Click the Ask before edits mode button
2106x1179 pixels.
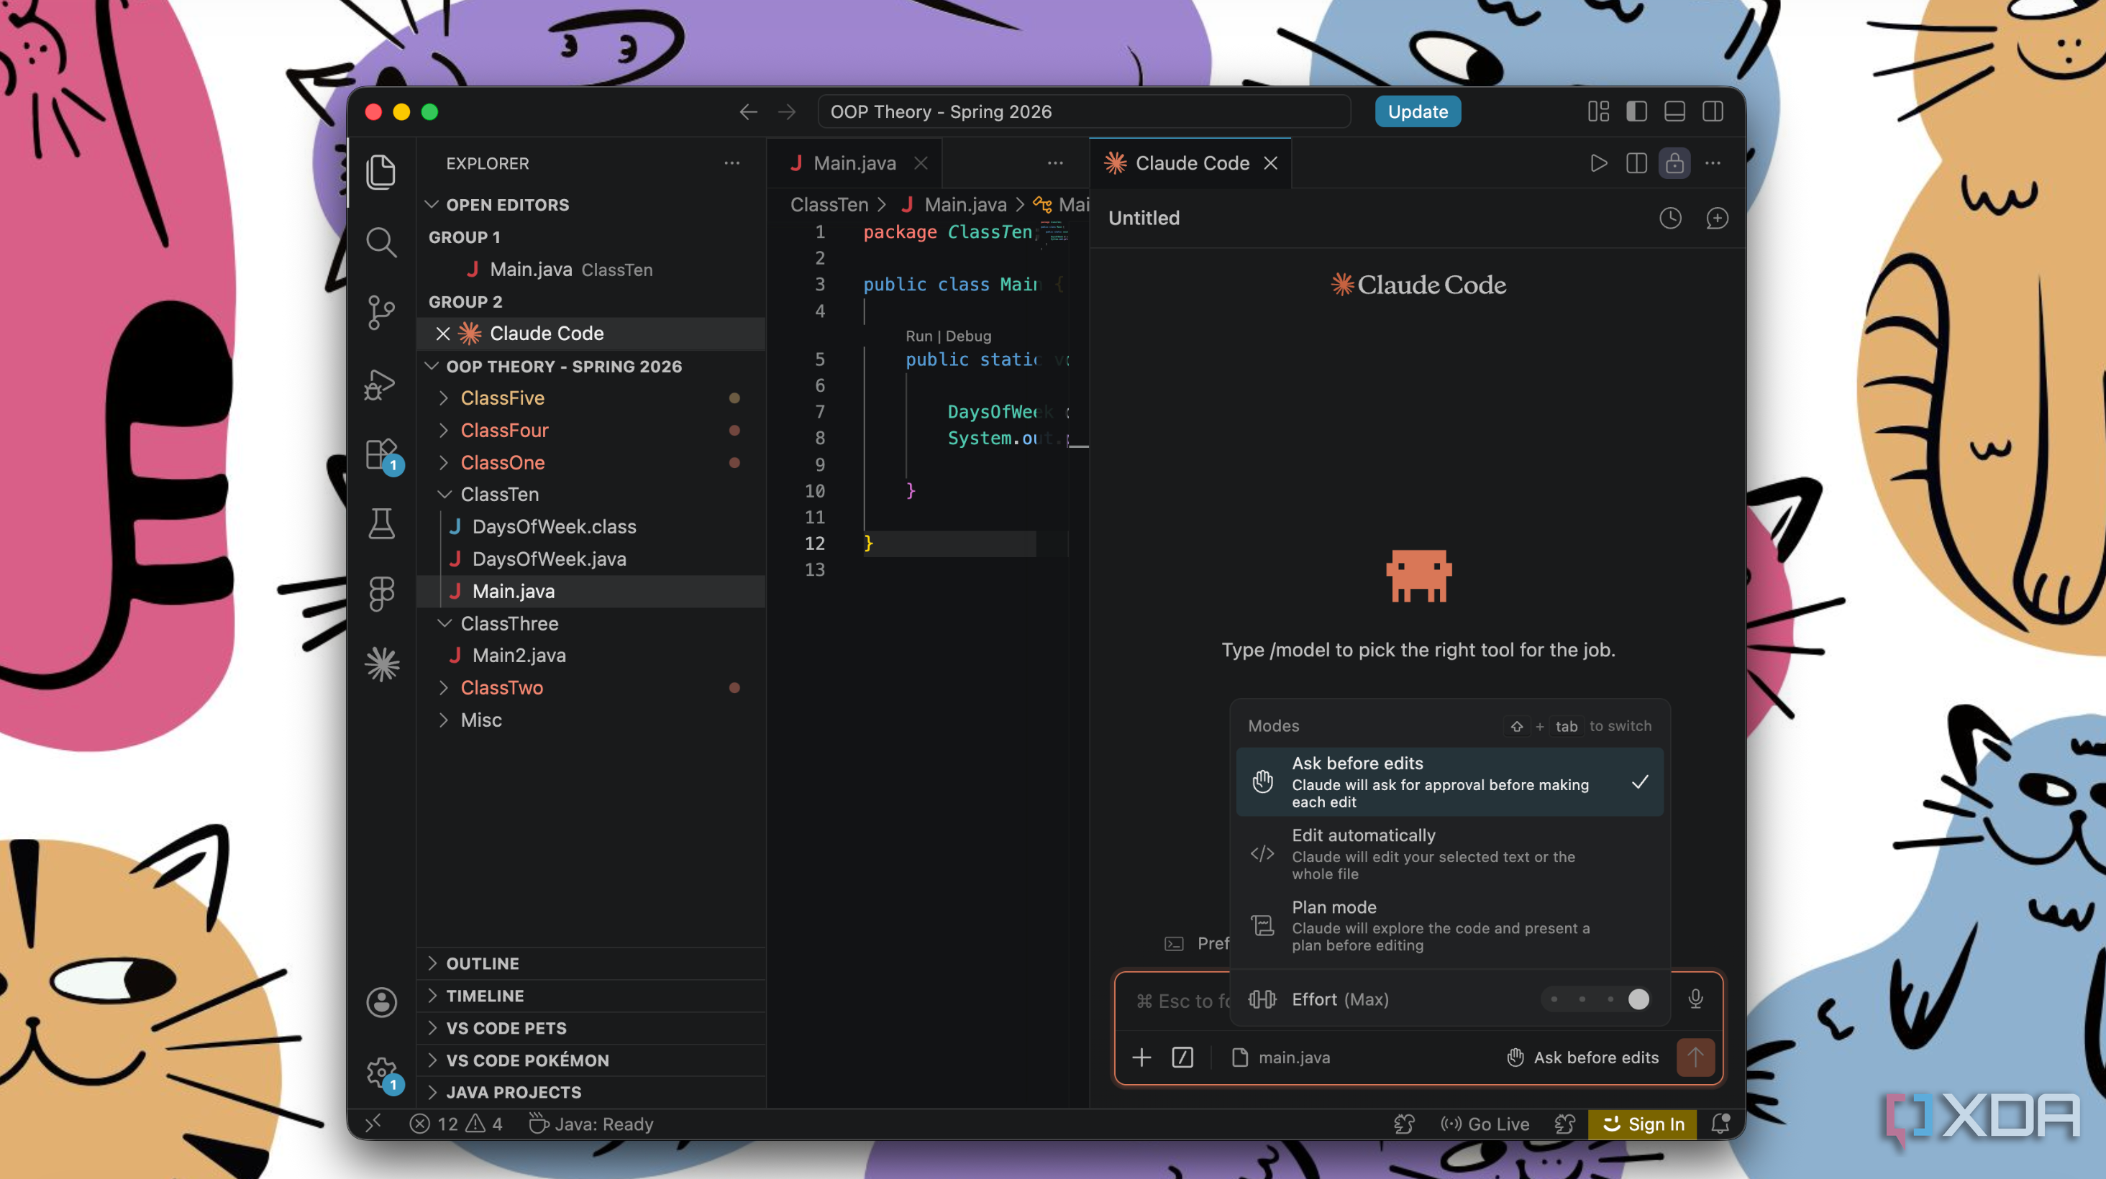tap(1582, 1058)
